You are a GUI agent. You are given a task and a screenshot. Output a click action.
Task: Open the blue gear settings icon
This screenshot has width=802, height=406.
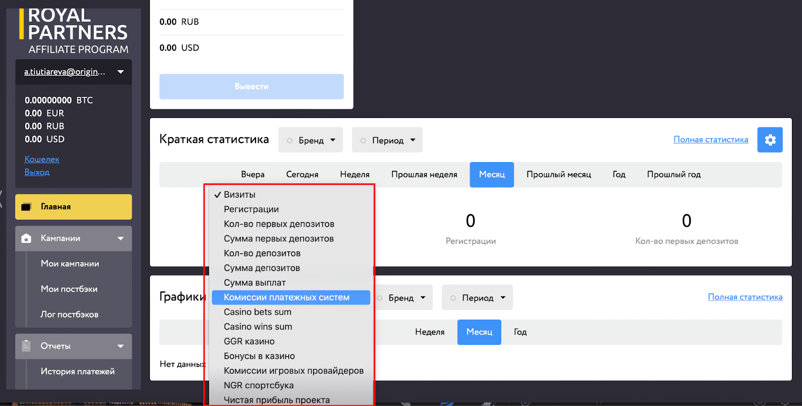770,140
